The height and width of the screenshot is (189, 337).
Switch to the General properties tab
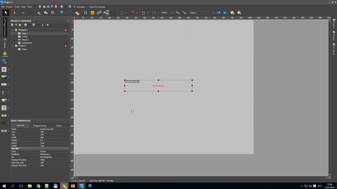(x=21, y=125)
